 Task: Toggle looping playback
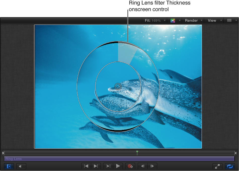click(230, 166)
